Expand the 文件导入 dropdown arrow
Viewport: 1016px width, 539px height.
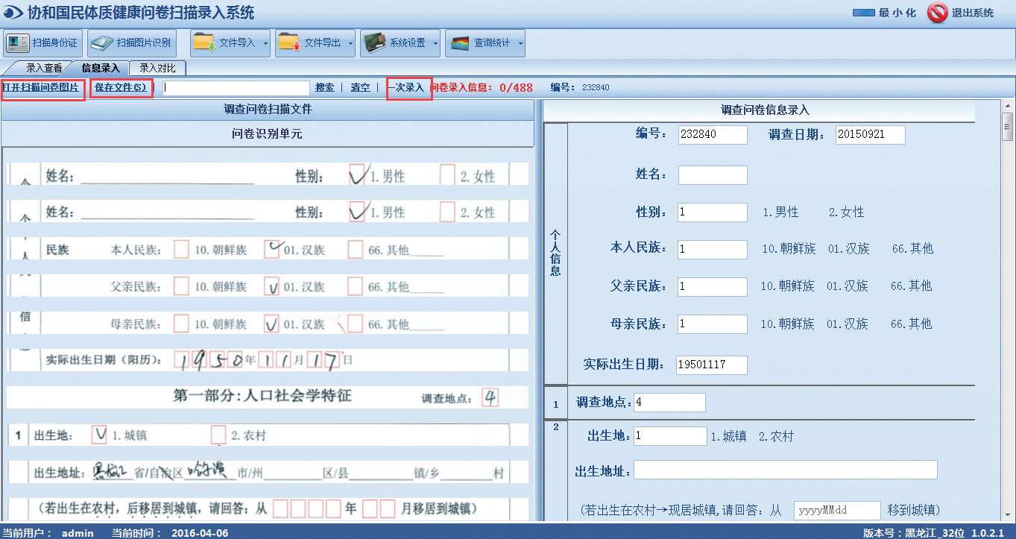point(266,43)
